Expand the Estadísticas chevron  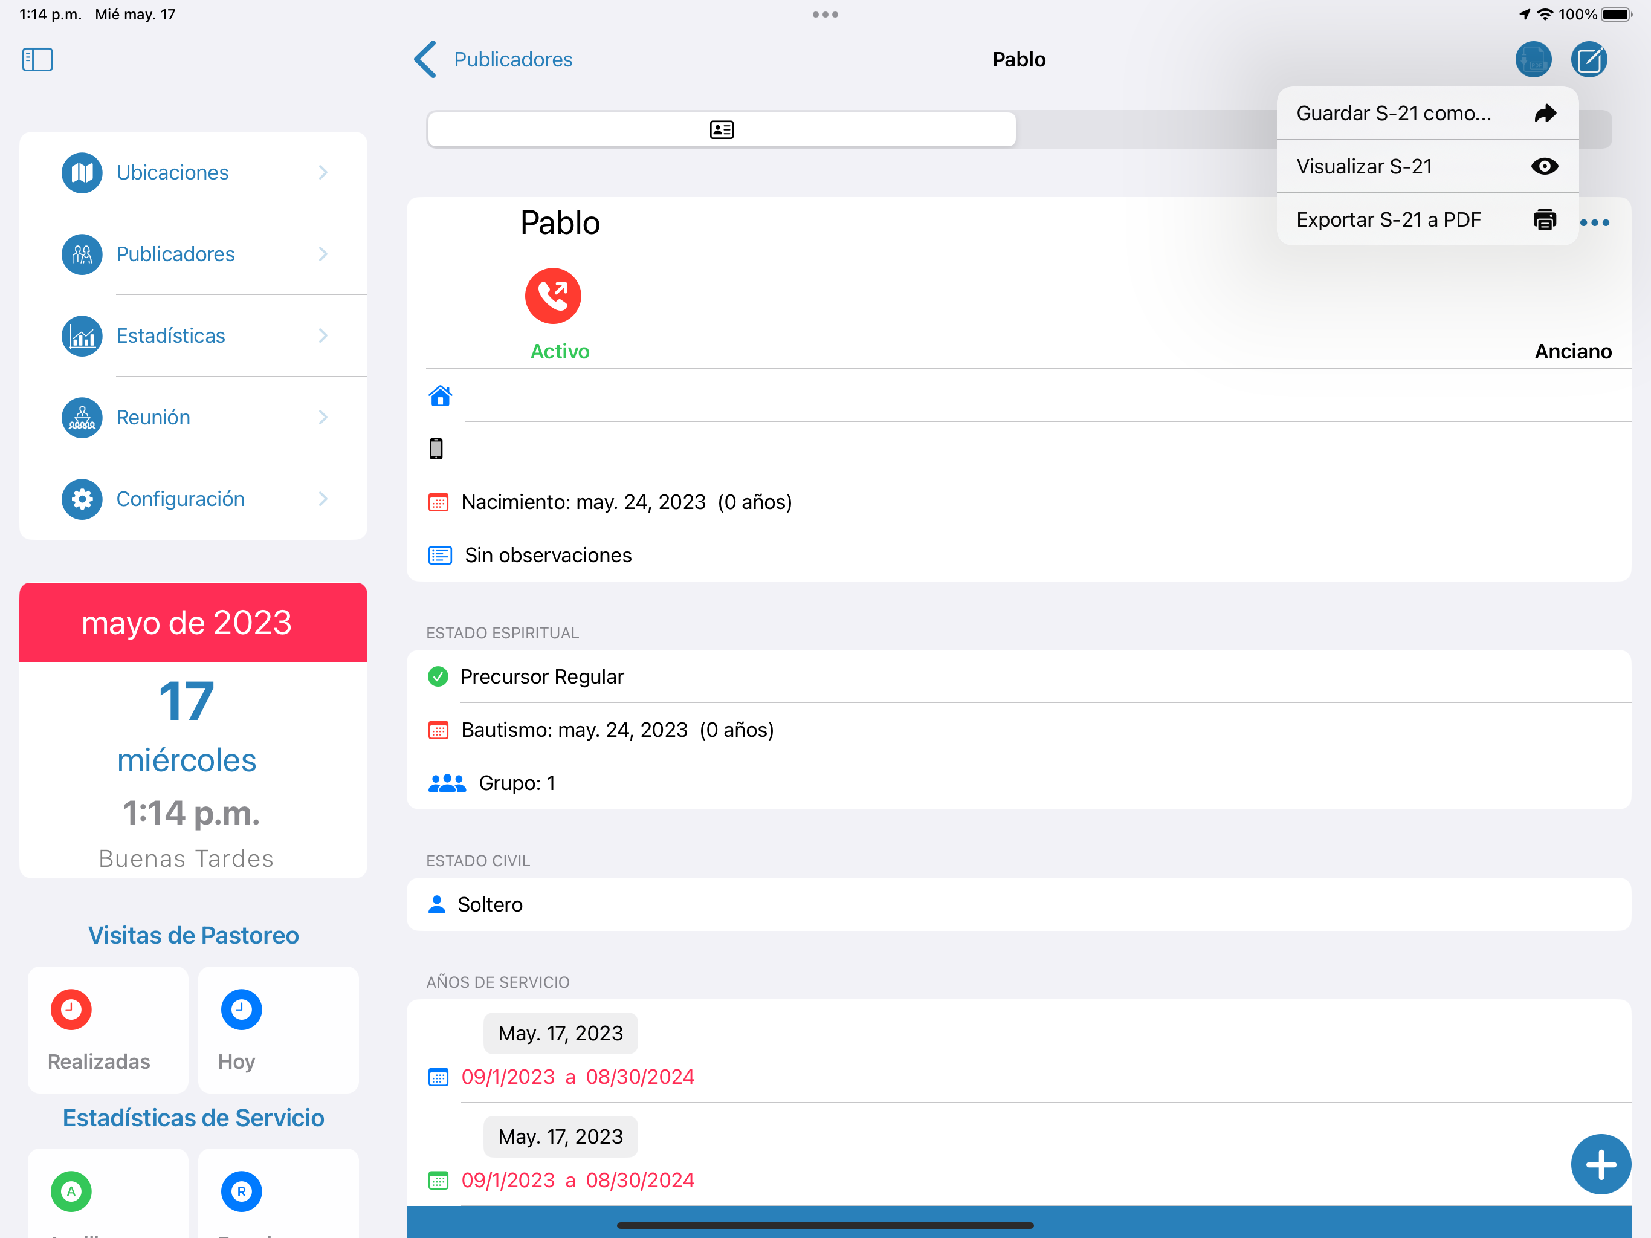pos(323,336)
